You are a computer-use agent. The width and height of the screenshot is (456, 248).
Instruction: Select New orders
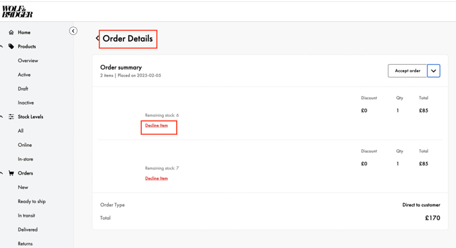tap(23, 187)
